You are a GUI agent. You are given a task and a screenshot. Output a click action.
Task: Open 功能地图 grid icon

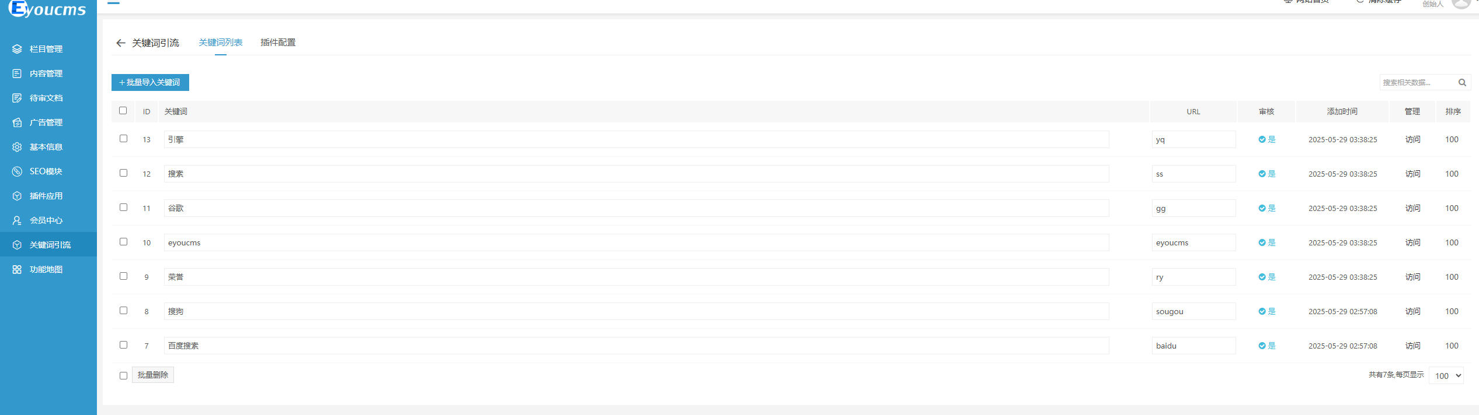17,269
